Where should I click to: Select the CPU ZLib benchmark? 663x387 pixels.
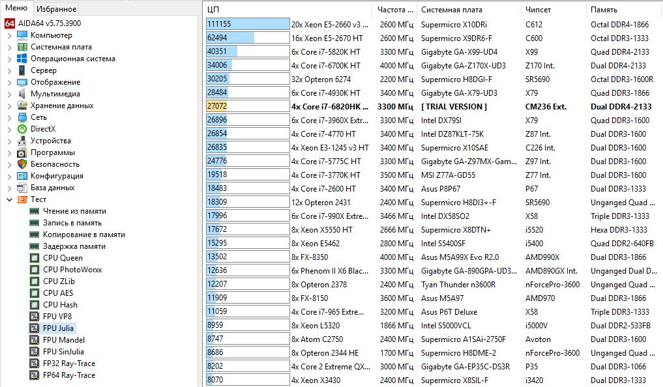pyautogui.click(x=59, y=281)
